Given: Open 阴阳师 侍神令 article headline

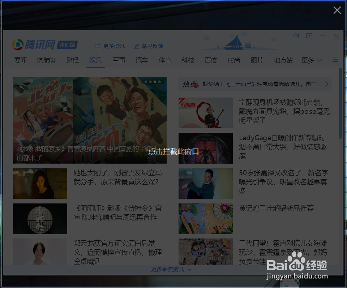Looking at the screenshot, I should click(118, 212).
